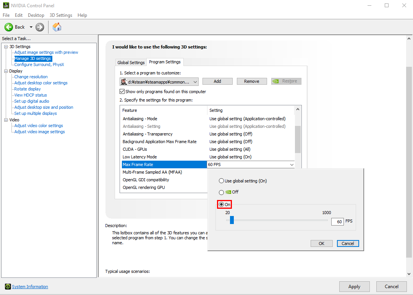Screen dimensions: 413x295
Task: Click the main panel scroll up arrow
Action: pyautogui.click(x=409, y=39)
